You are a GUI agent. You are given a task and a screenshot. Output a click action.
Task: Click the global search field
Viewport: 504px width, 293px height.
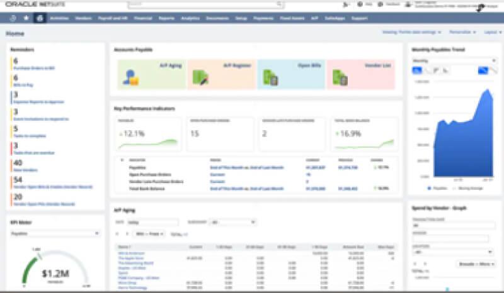206,4
